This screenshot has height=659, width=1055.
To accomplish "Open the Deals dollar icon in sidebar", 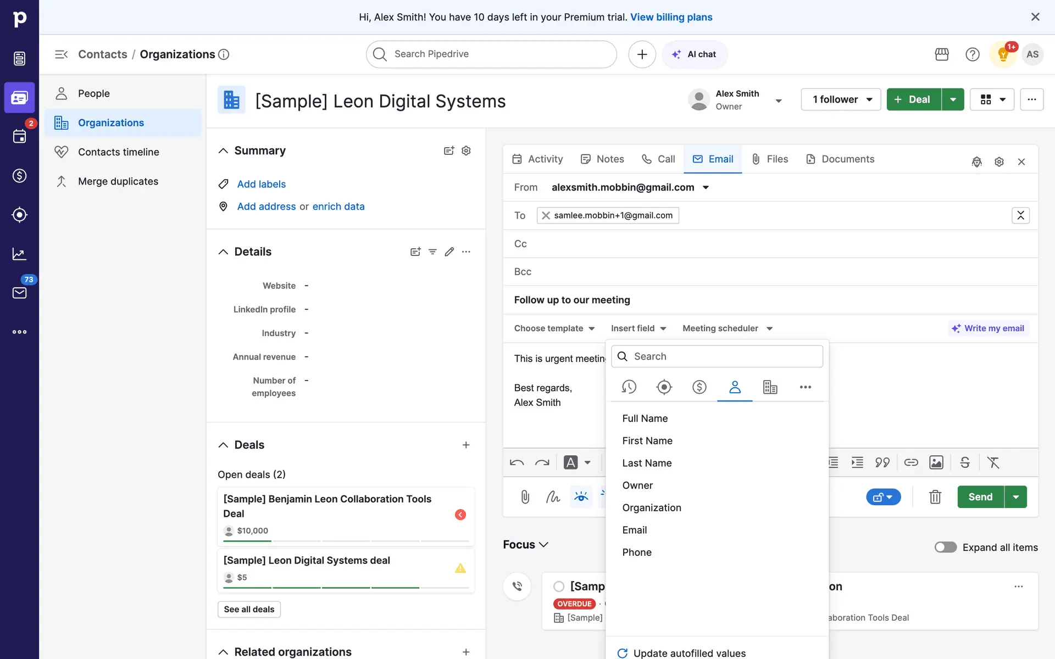I will click(x=19, y=176).
